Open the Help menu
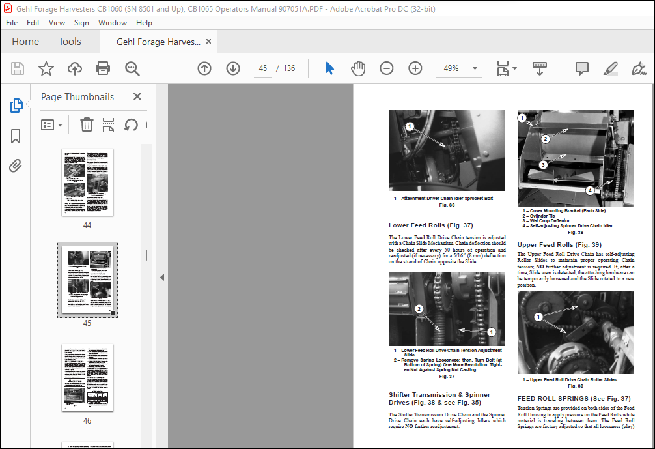 [144, 23]
